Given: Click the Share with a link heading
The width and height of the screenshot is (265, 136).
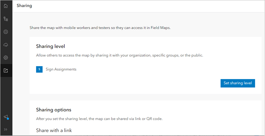Looking at the screenshot, I should click(x=54, y=130).
